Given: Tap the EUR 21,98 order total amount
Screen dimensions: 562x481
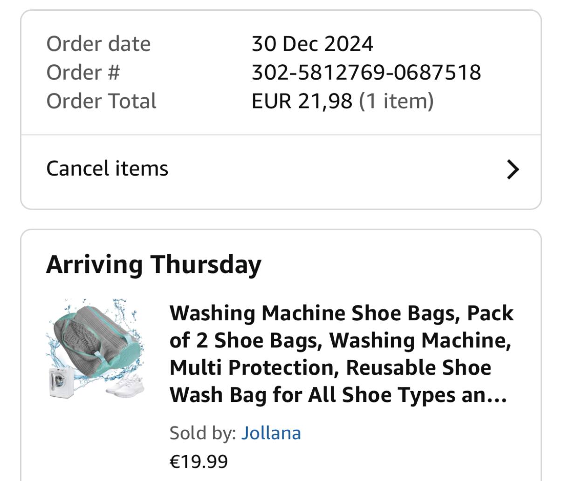Looking at the screenshot, I should pos(302,101).
